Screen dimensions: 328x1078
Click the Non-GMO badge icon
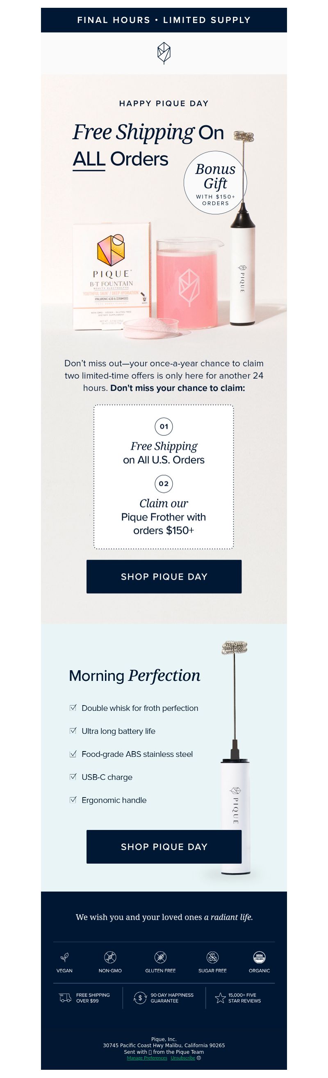click(110, 957)
